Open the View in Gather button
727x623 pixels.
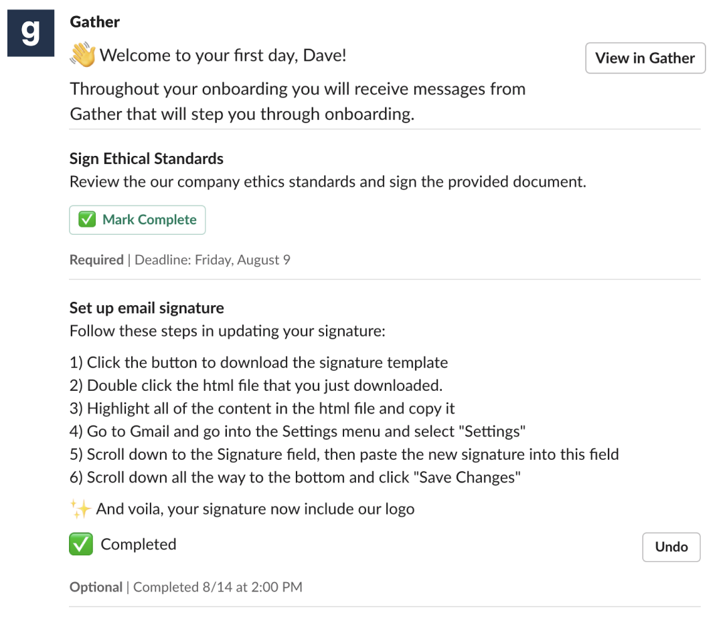(645, 58)
